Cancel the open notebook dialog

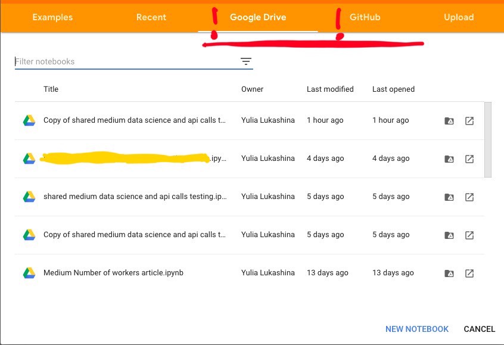(479, 329)
